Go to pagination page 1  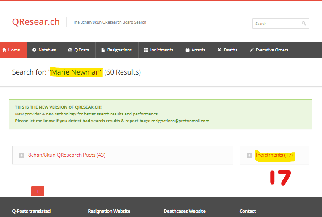click(38, 191)
